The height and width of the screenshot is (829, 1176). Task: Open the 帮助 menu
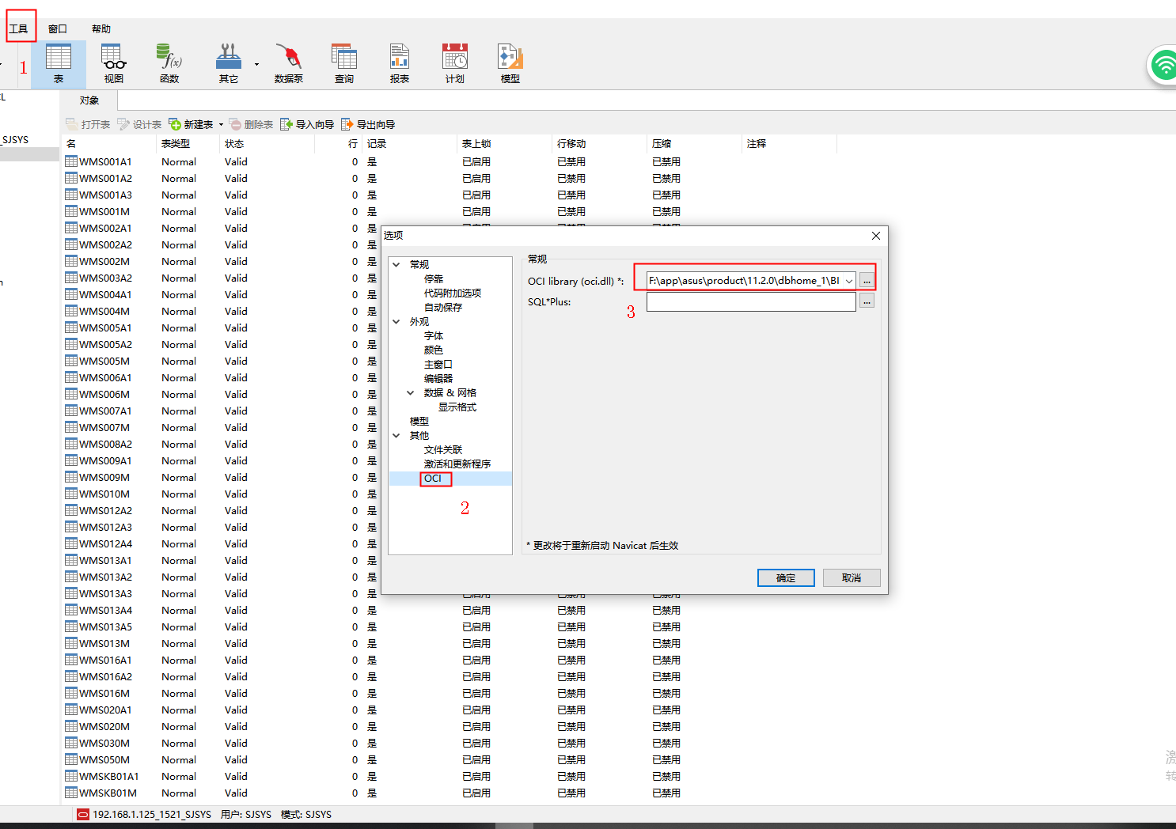(101, 28)
